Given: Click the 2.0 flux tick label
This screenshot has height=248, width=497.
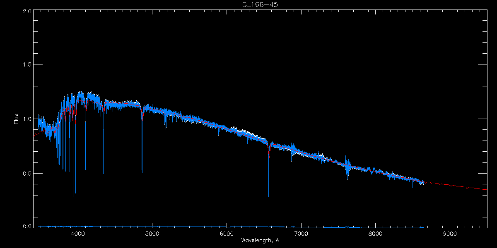Looking at the screenshot, I should coord(27,12).
